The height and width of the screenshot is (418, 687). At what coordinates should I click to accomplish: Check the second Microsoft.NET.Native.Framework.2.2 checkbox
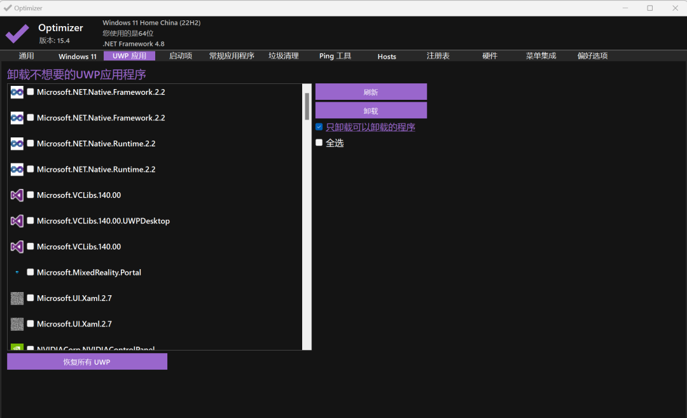click(x=31, y=118)
